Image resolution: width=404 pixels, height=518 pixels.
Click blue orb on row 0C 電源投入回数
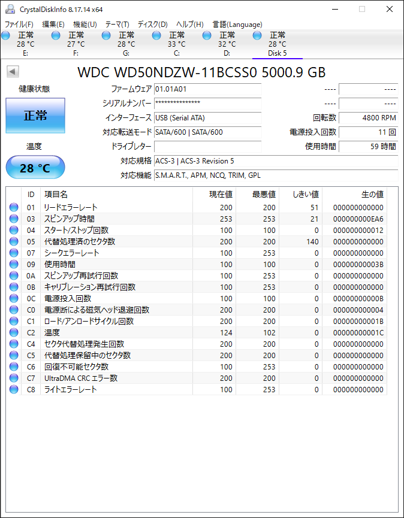(14, 298)
